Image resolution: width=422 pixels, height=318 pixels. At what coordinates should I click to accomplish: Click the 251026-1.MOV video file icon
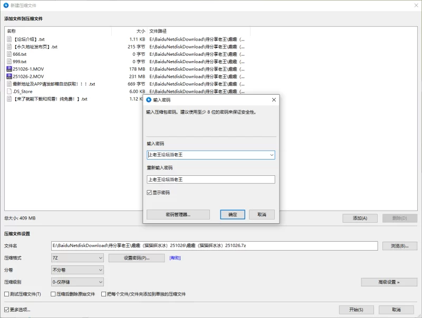pos(8,69)
